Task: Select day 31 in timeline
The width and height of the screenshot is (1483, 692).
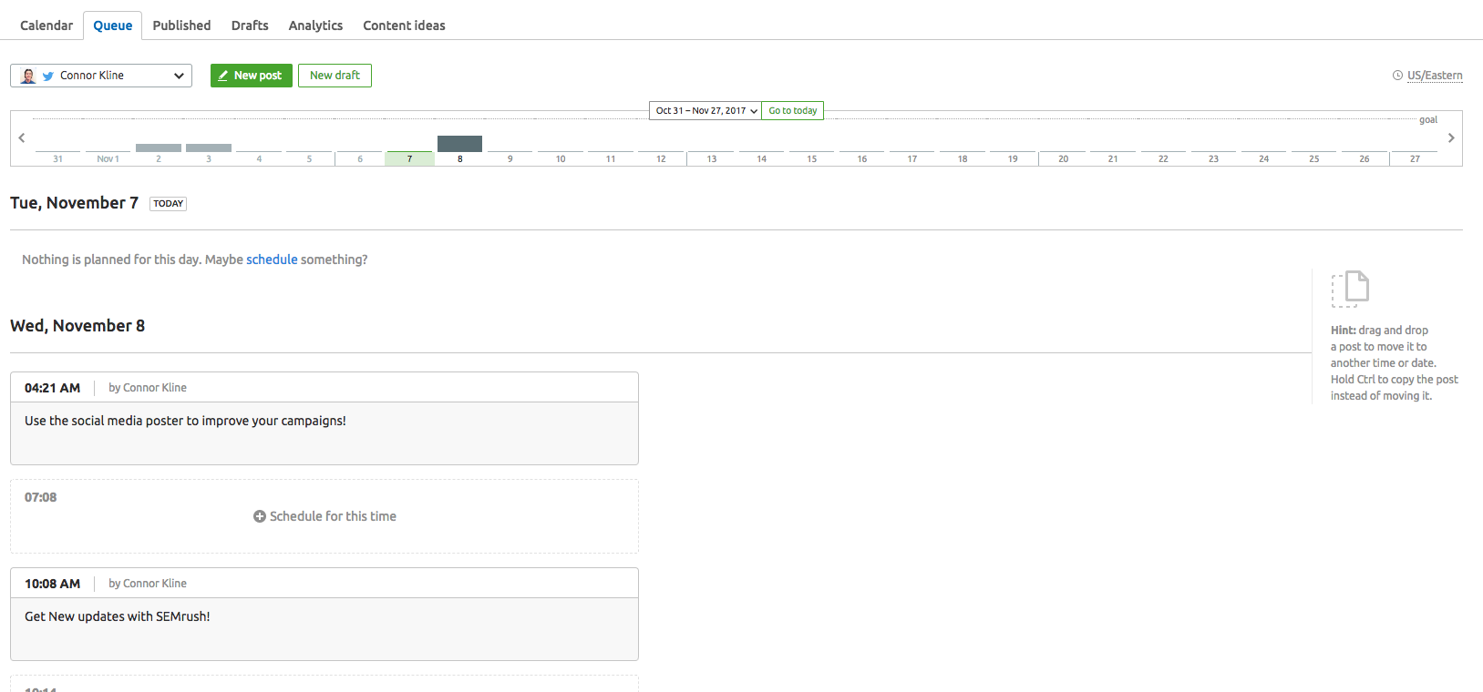Action: pos(57,158)
